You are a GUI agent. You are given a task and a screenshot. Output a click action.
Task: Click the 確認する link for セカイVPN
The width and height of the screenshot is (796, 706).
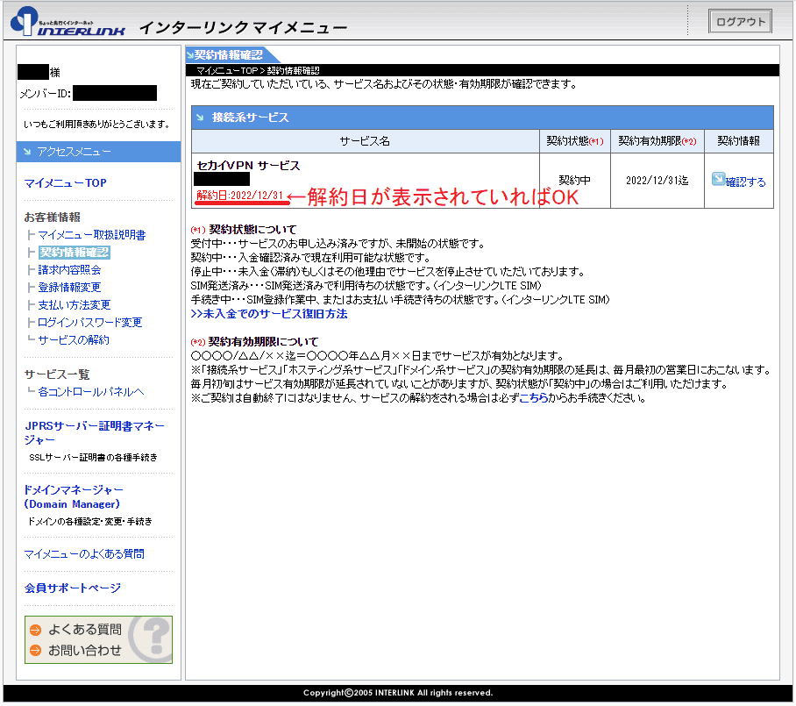745,182
